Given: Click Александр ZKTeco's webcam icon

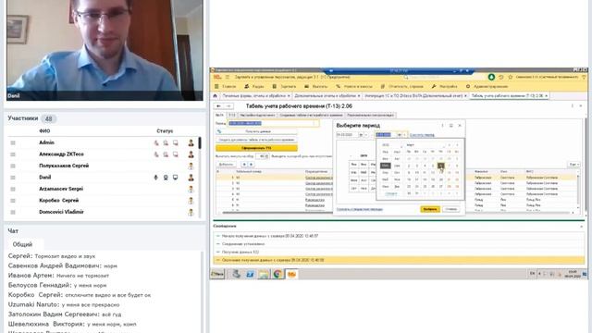Looking at the screenshot, I should click(x=166, y=154).
